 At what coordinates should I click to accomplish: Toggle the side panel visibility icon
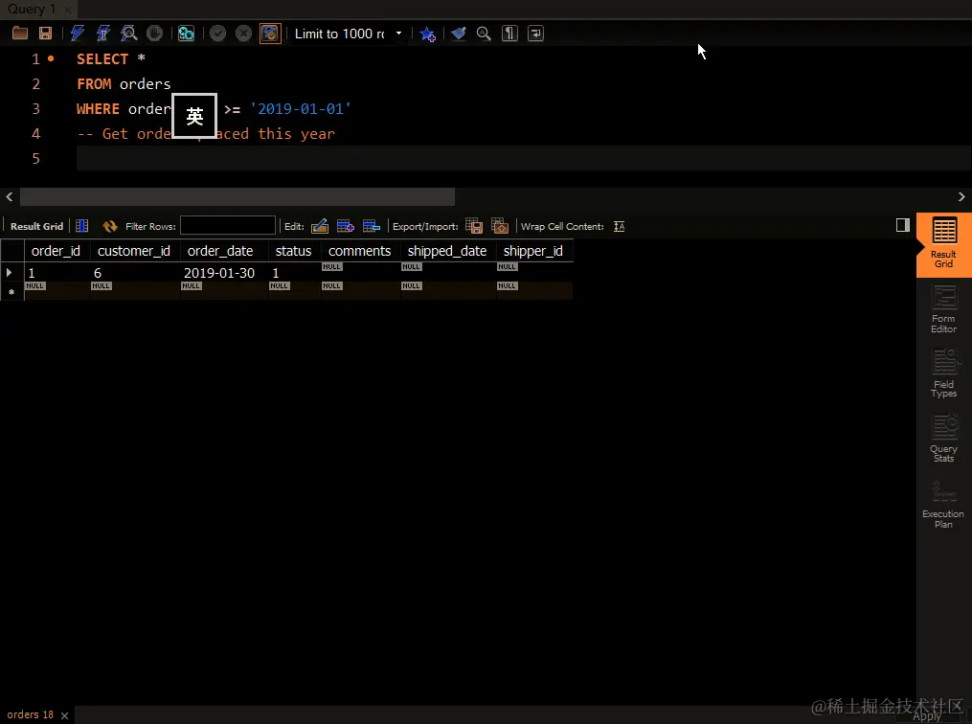point(902,225)
